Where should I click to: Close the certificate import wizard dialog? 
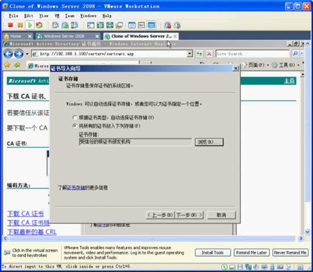coord(236,69)
